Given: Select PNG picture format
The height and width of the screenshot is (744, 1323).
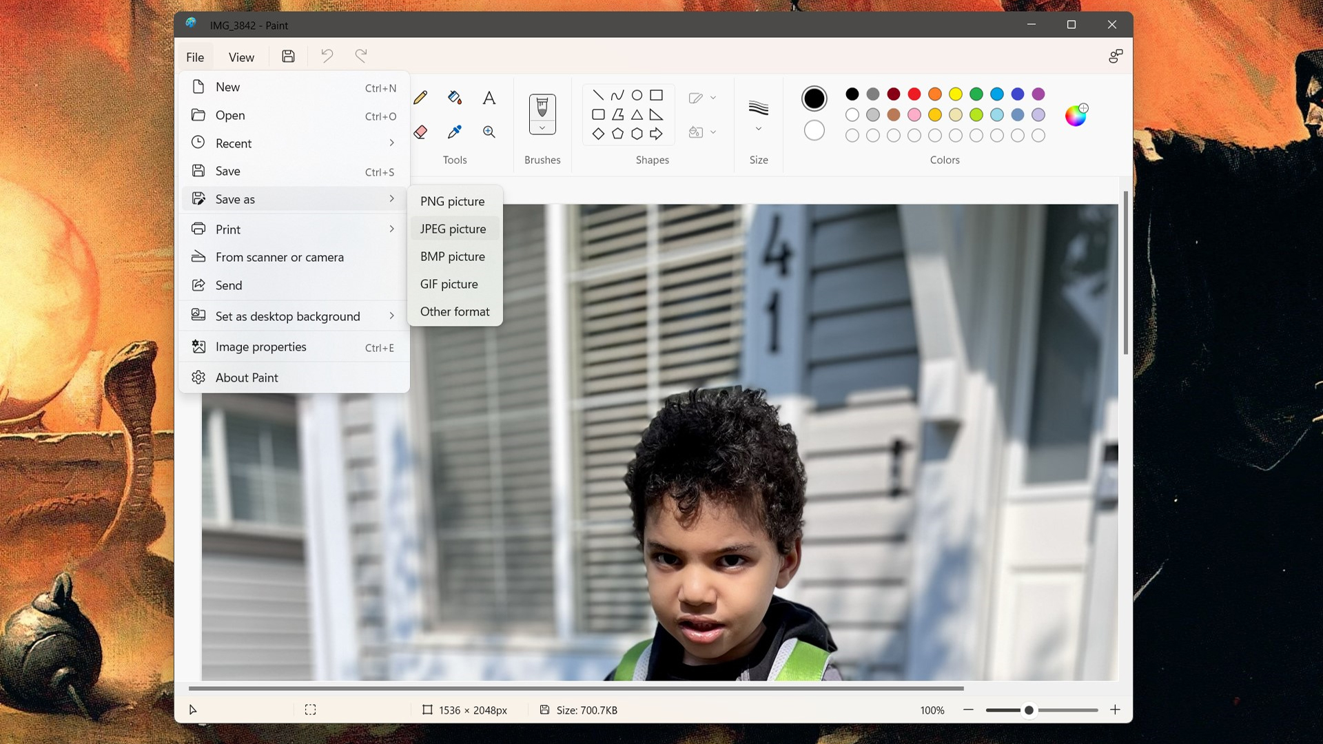Looking at the screenshot, I should coord(453,200).
